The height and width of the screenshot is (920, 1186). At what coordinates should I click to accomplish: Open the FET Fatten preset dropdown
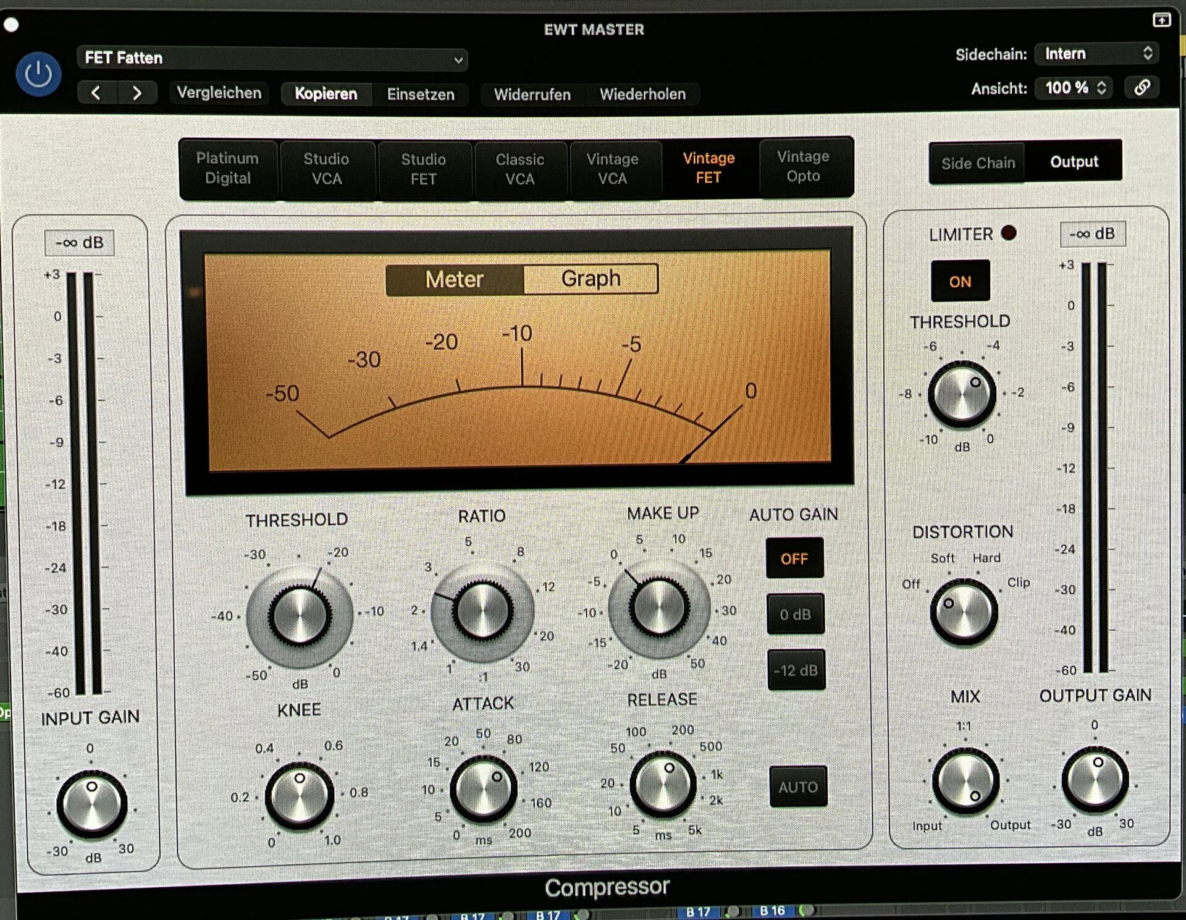[272, 58]
